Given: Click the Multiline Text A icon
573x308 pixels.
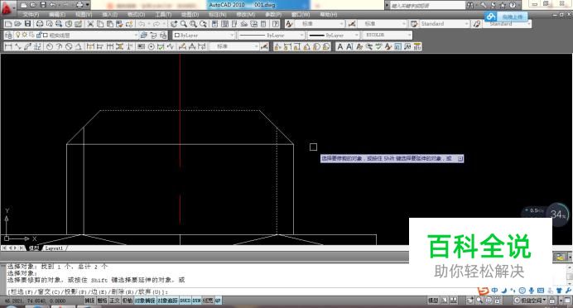Looking at the screenshot, I should pos(339,46).
